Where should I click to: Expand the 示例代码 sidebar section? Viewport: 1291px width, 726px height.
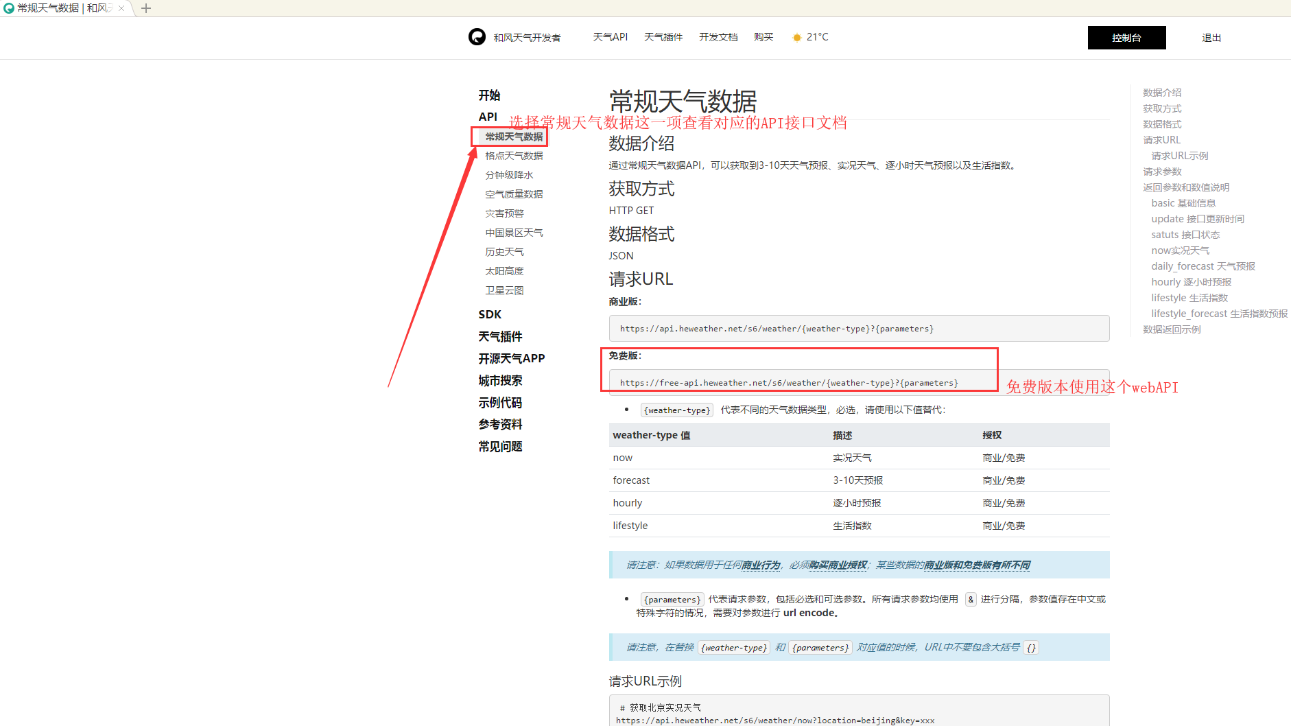pos(500,402)
